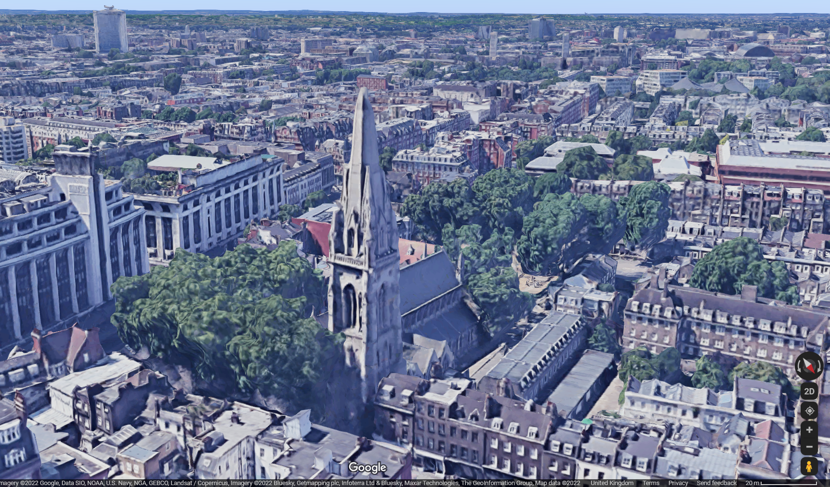Image resolution: width=830 pixels, height=487 pixels.
Task: Click the Google logo
Action: click(368, 468)
